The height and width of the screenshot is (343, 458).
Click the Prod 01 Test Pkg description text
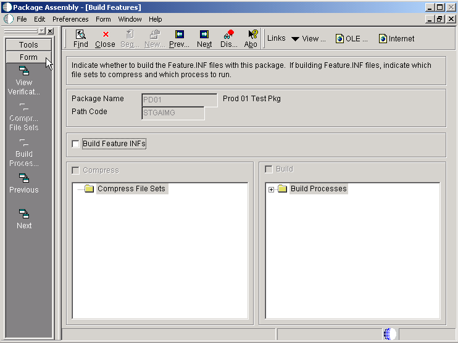[252, 99]
